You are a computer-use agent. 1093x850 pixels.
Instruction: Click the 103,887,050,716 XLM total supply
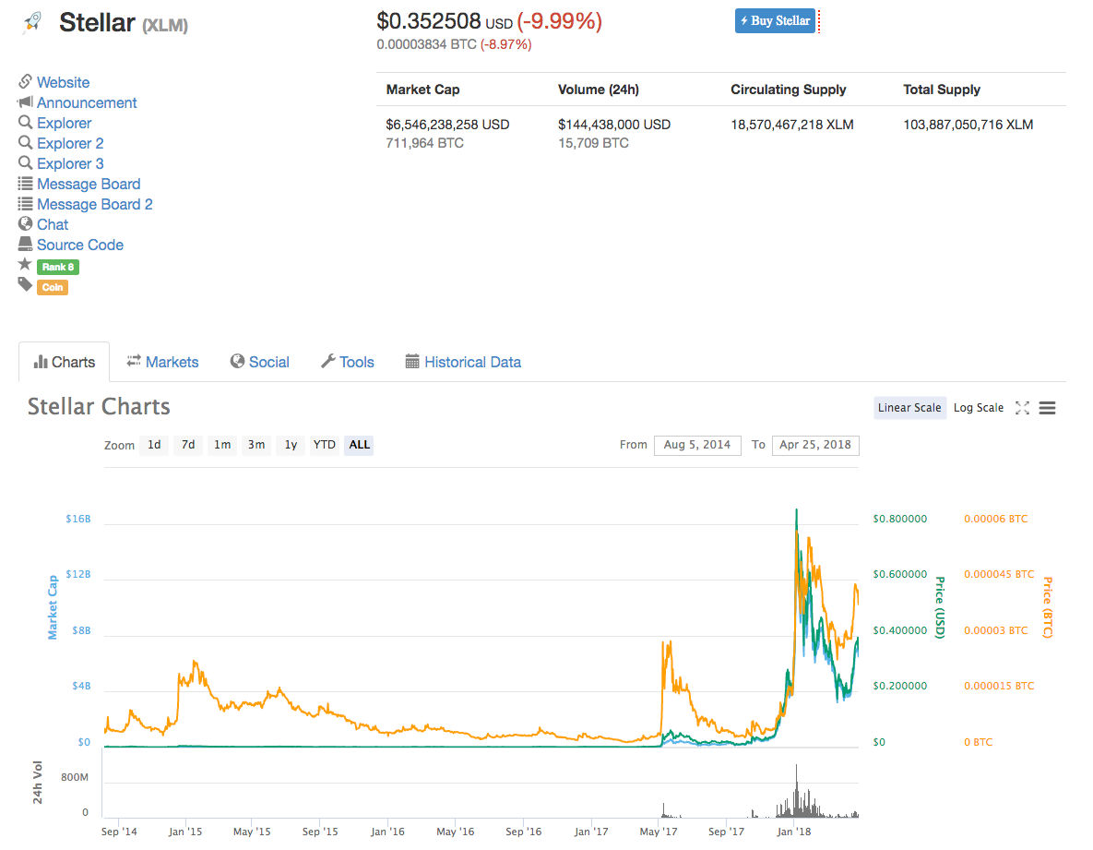pos(968,125)
